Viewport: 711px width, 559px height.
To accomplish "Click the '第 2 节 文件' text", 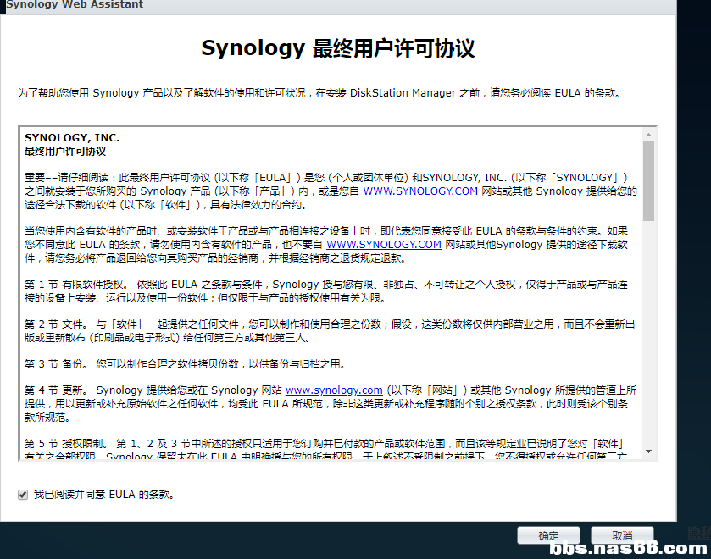I will coord(55,324).
